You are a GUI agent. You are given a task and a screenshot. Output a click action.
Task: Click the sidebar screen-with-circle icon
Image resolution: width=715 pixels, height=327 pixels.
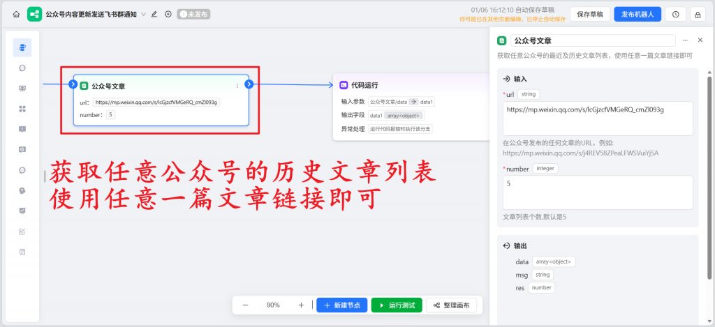(x=22, y=149)
